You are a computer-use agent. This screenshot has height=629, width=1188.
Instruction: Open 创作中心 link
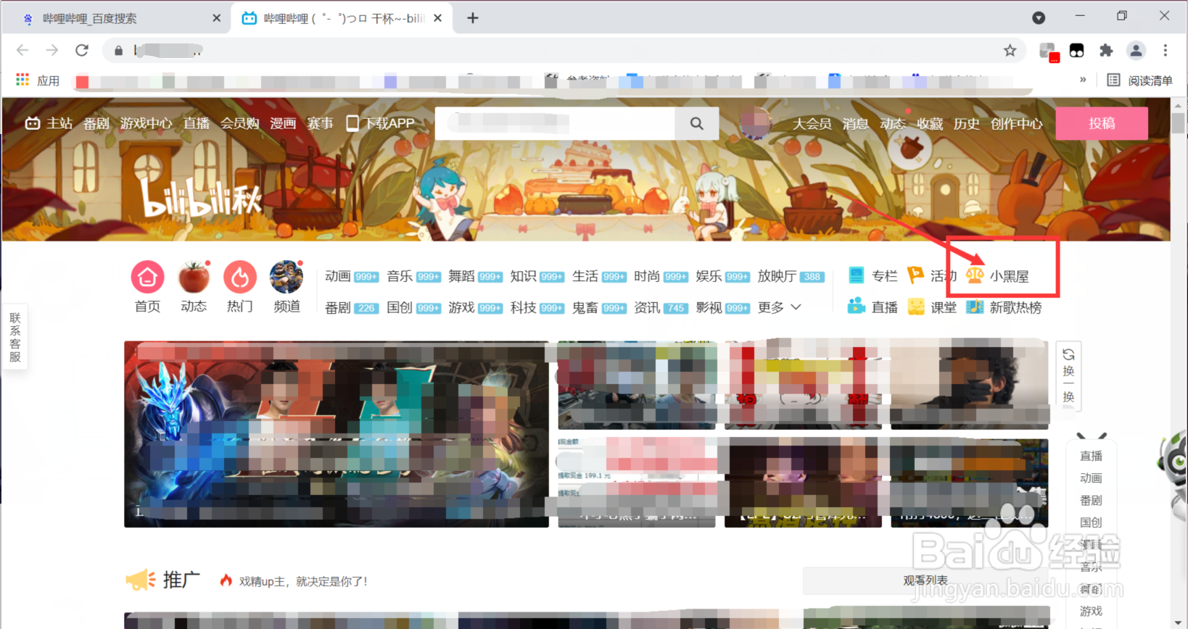click(1016, 124)
